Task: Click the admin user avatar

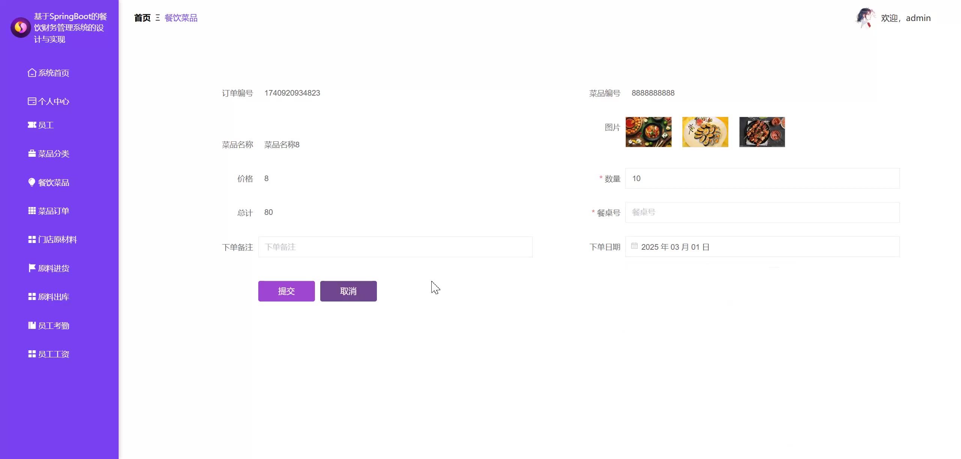Action: (x=865, y=18)
